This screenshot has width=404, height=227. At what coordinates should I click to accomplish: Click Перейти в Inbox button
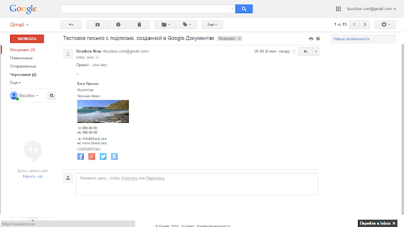tap(375, 223)
